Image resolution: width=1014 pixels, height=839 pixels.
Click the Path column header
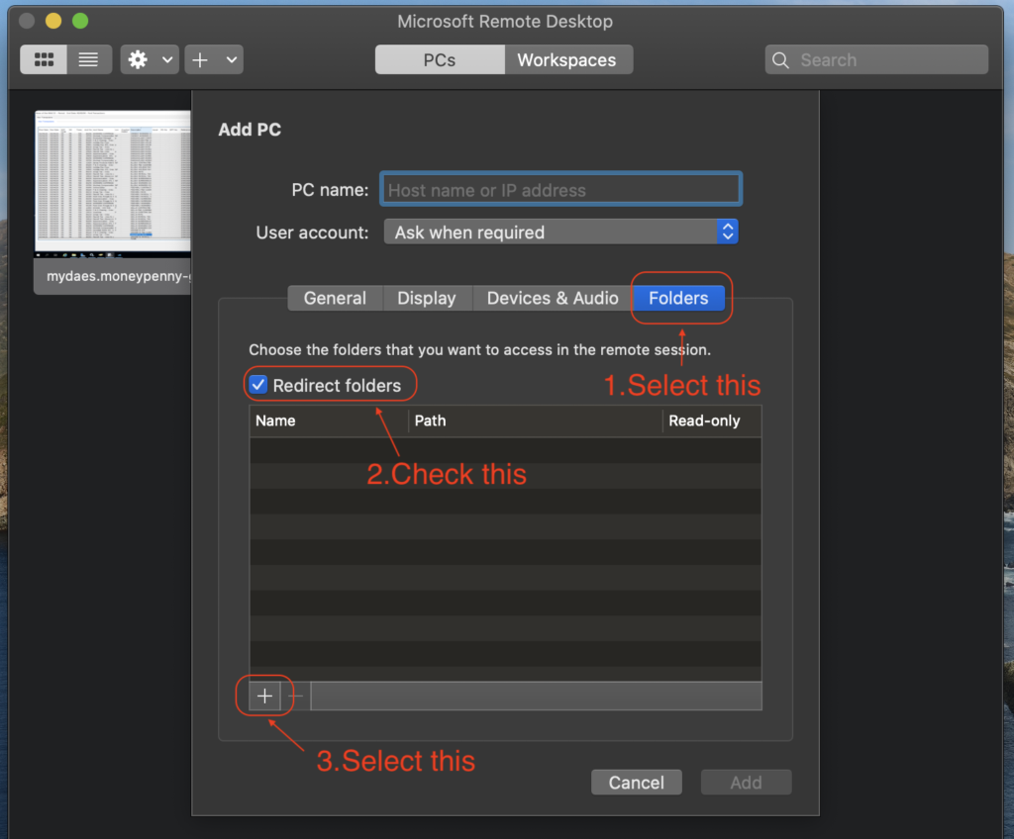pos(536,420)
